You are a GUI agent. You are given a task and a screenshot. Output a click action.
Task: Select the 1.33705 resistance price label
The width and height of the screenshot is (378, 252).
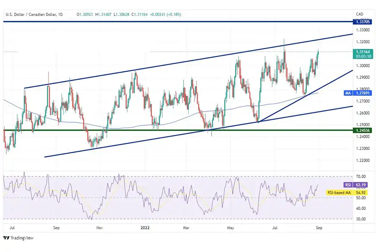362,22
